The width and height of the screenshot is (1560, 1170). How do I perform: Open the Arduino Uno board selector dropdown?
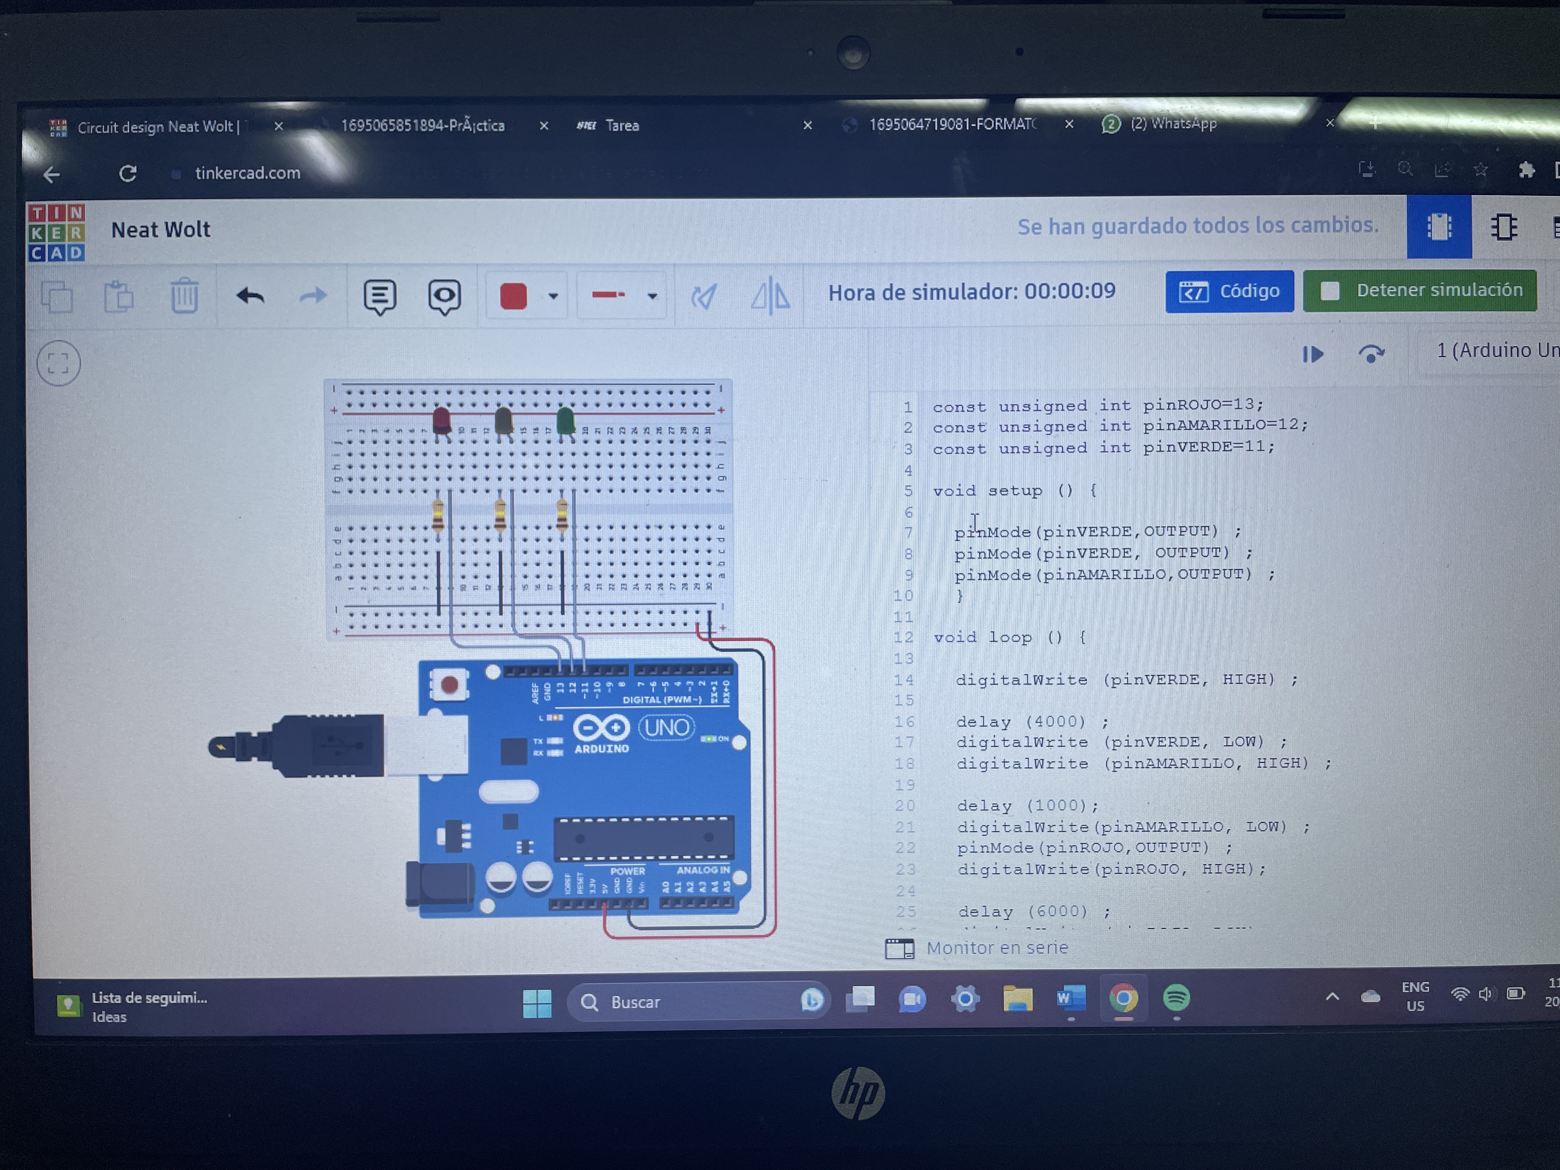click(1495, 350)
